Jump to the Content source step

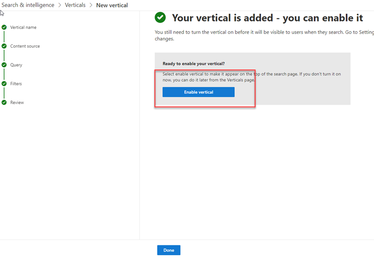25,46
